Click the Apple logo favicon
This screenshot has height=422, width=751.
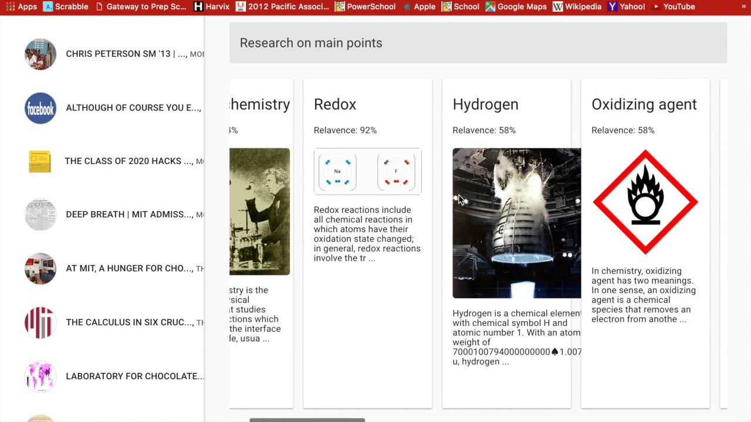[x=406, y=6]
